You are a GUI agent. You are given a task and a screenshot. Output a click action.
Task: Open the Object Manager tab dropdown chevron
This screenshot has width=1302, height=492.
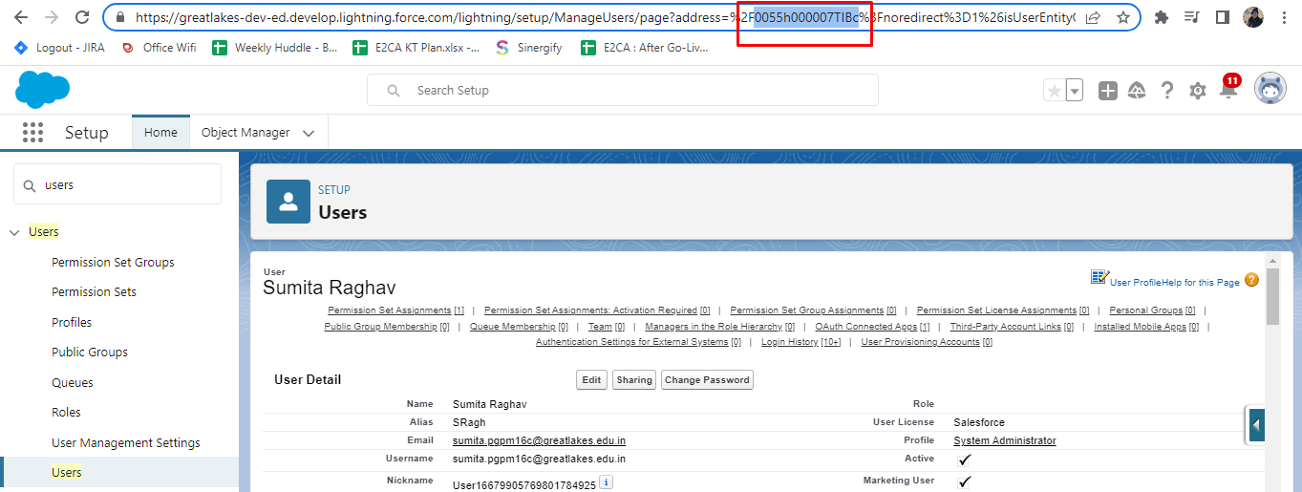tap(309, 133)
